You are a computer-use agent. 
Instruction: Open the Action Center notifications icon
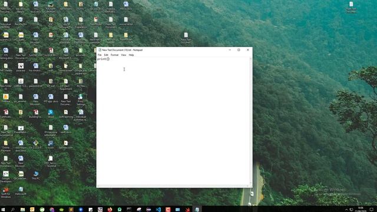coord(372,210)
